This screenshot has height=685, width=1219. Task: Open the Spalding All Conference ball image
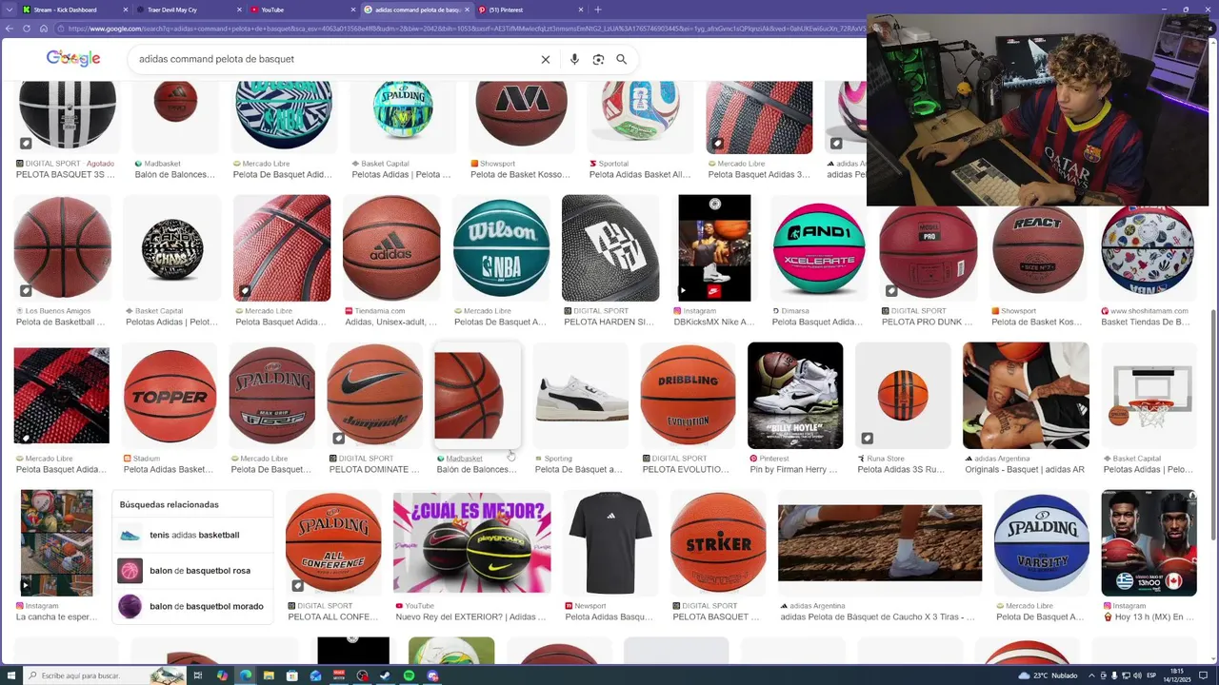coord(333,542)
